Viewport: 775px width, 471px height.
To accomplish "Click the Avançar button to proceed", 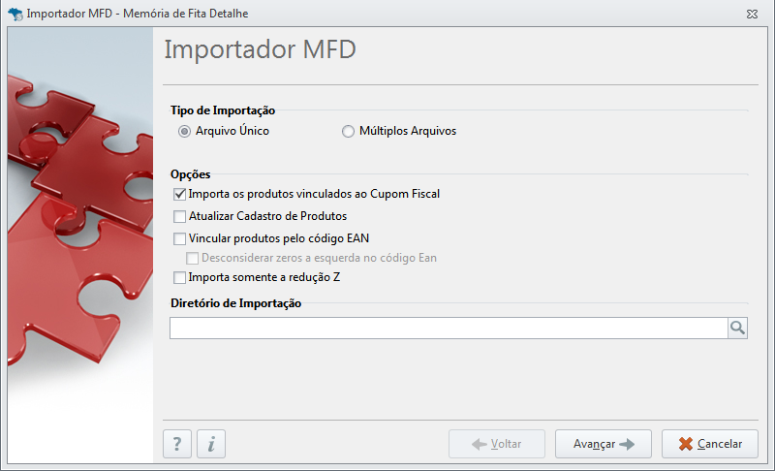I will point(603,444).
